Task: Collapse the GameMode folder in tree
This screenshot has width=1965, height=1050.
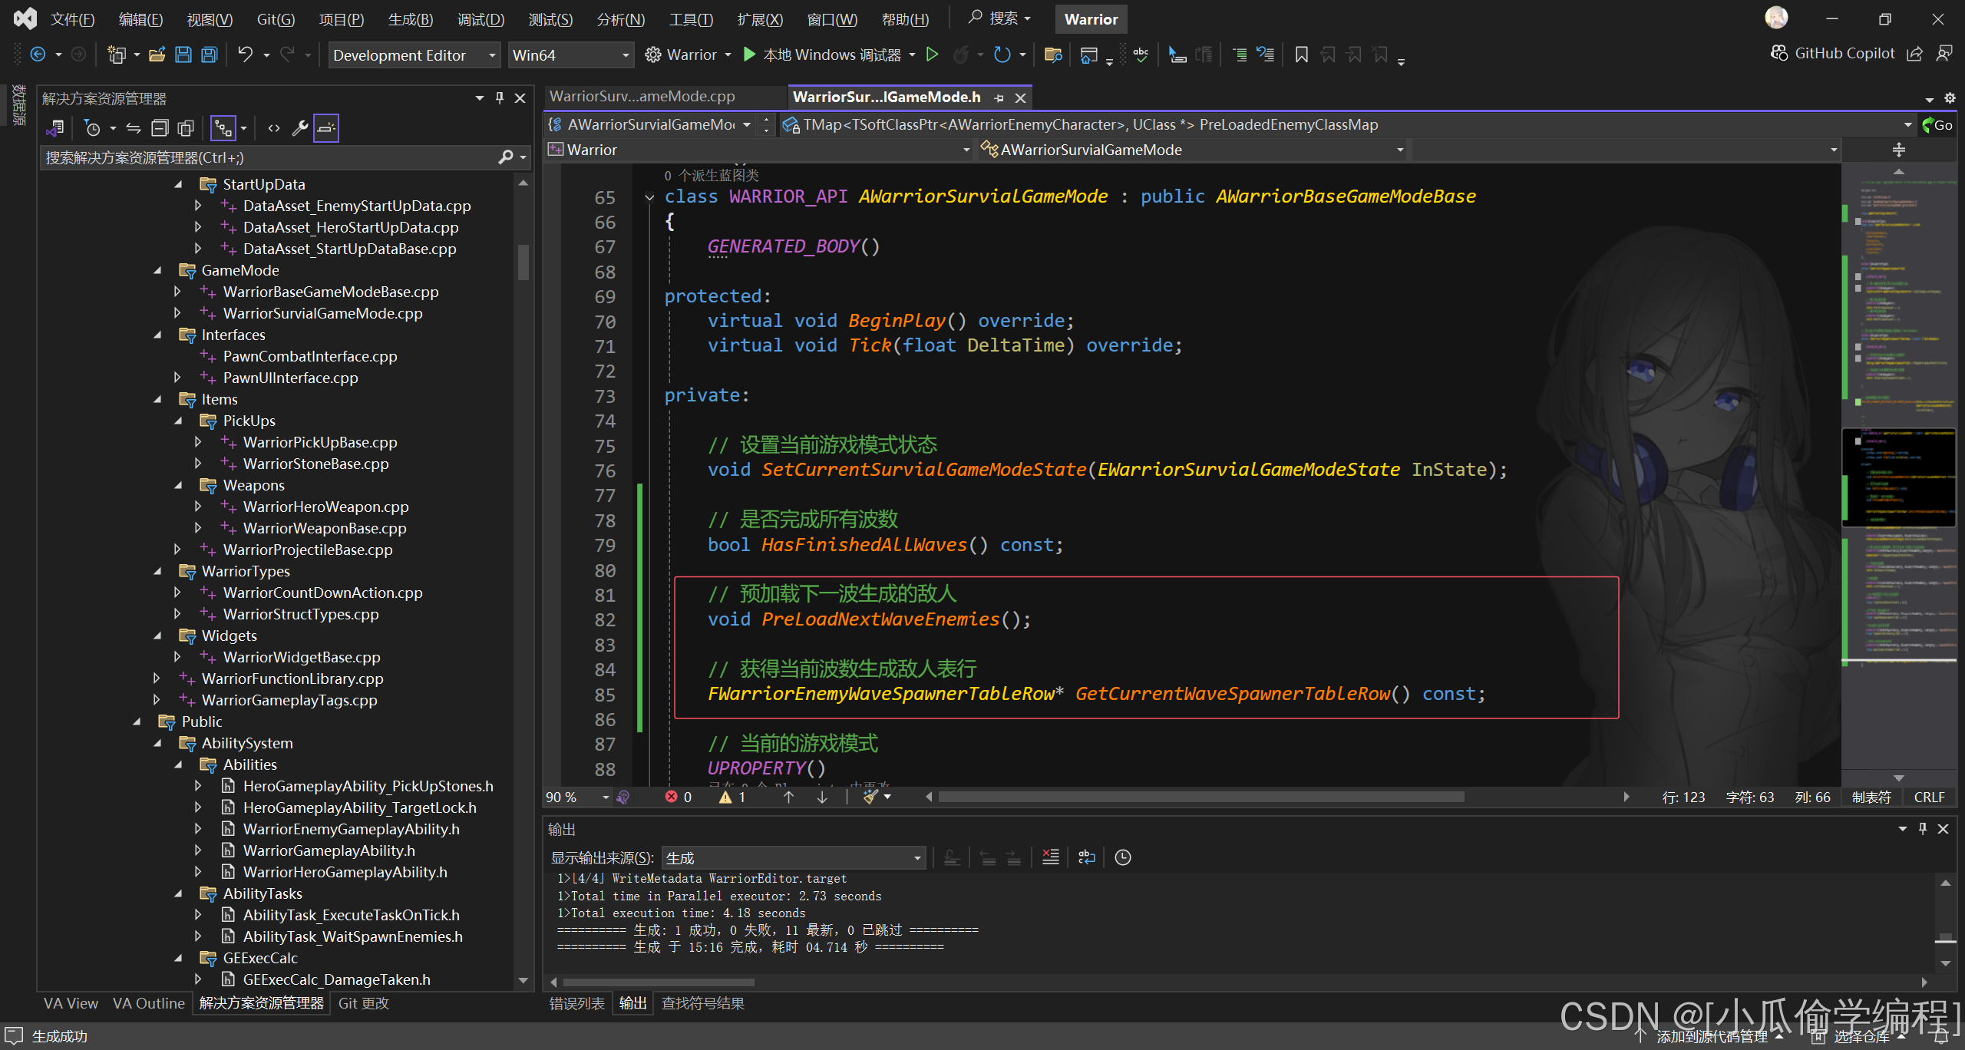Action: pos(157,270)
